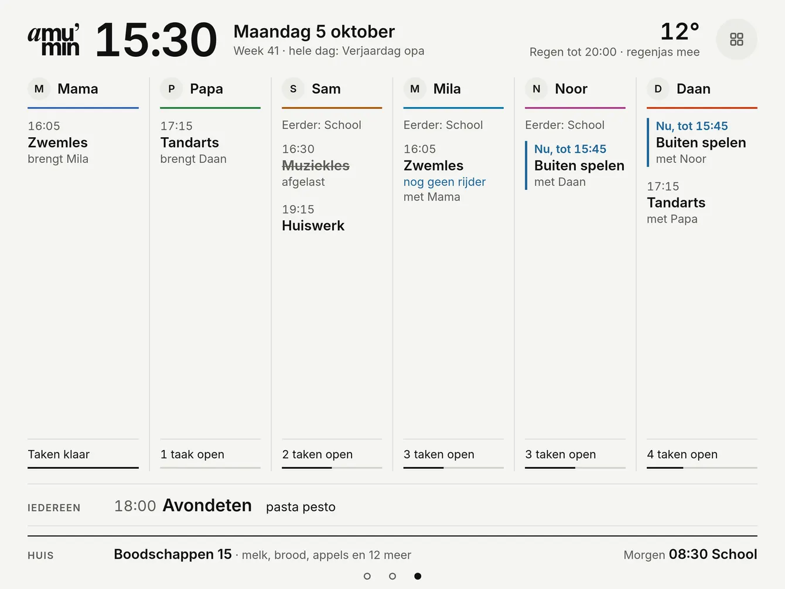Open the grid view button
Screen dimensions: 785x589
[736, 39]
